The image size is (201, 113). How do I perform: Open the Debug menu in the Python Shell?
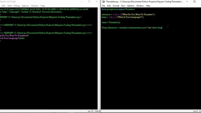(17, 6)
